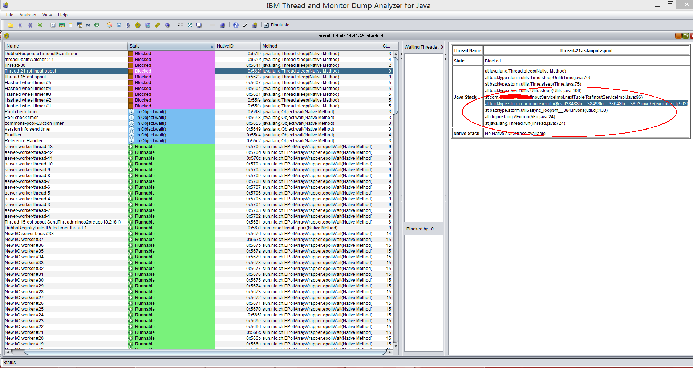Screen dimensions: 693x368
Task: Select the Thread-15-dsl-spout row
Action: 198,77
